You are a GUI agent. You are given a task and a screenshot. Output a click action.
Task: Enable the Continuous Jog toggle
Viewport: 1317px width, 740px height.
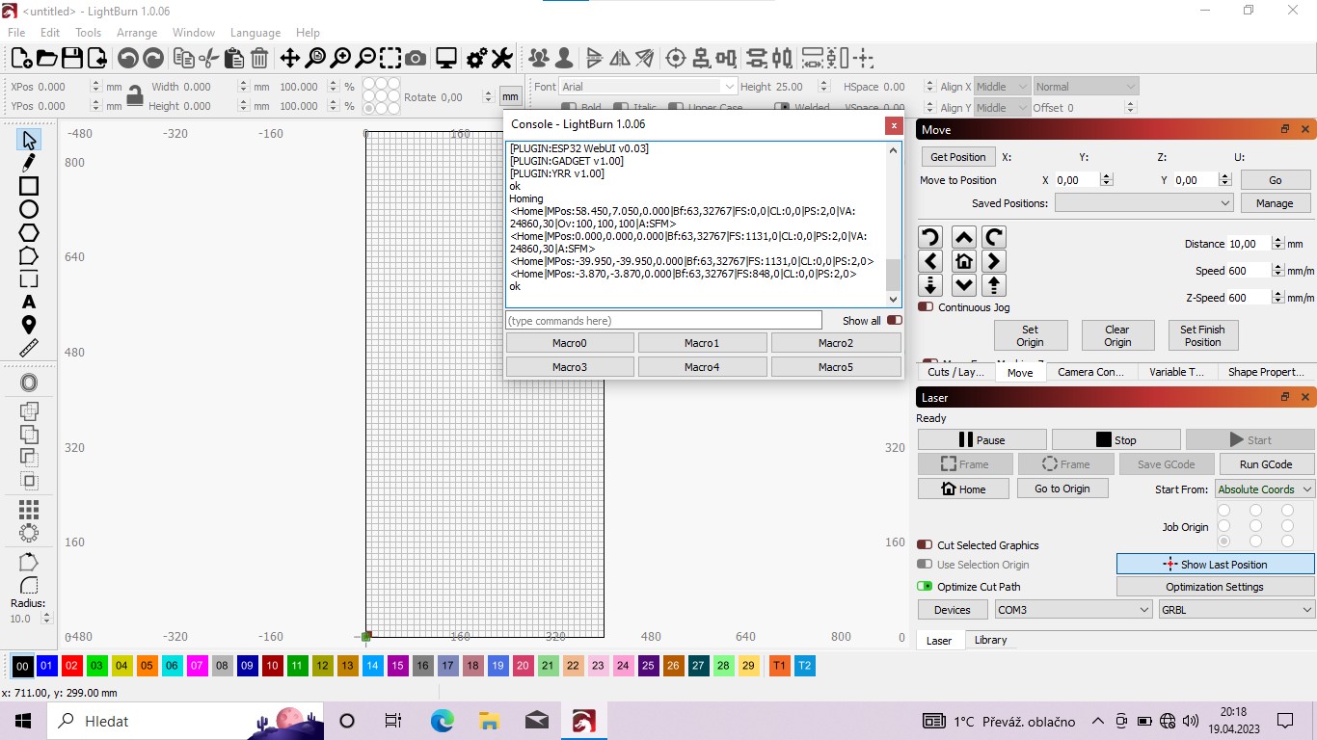pyautogui.click(x=926, y=307)
